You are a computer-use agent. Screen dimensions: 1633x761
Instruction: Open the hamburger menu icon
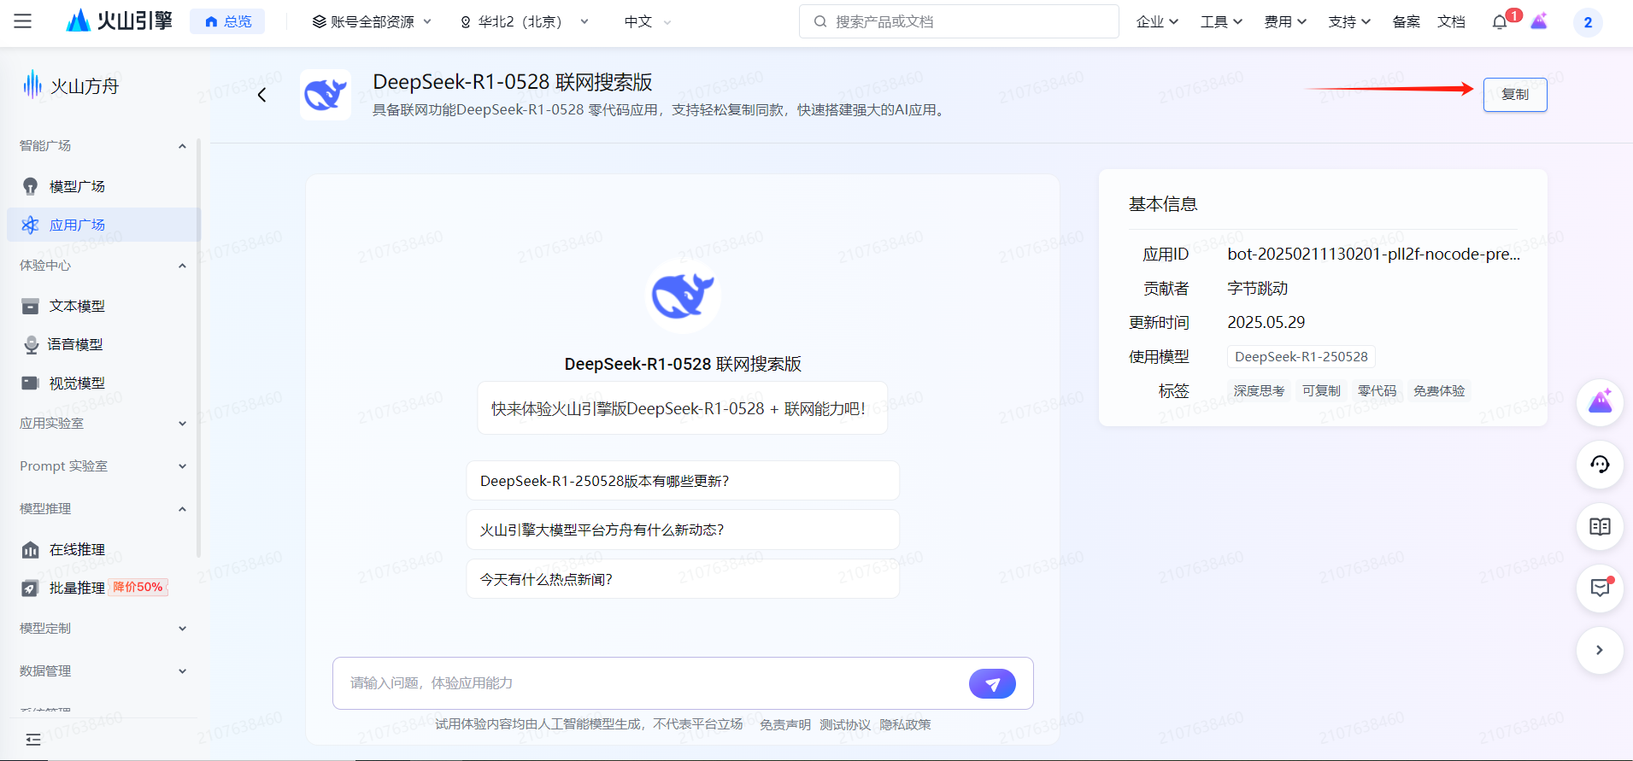23,21
